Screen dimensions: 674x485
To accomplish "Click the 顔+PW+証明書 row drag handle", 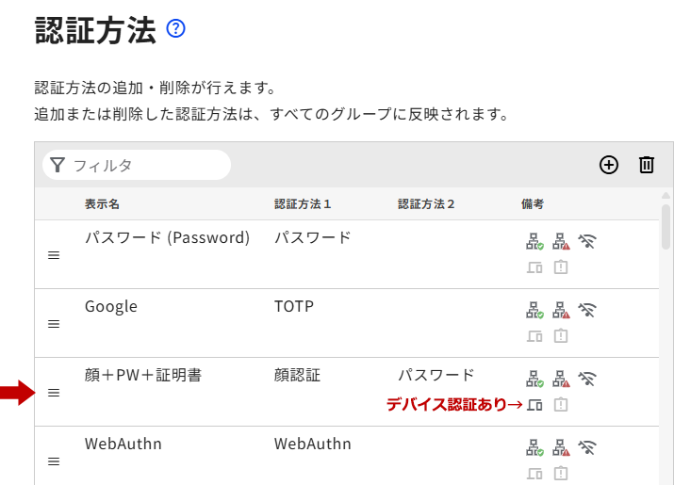I will point(54,393).
